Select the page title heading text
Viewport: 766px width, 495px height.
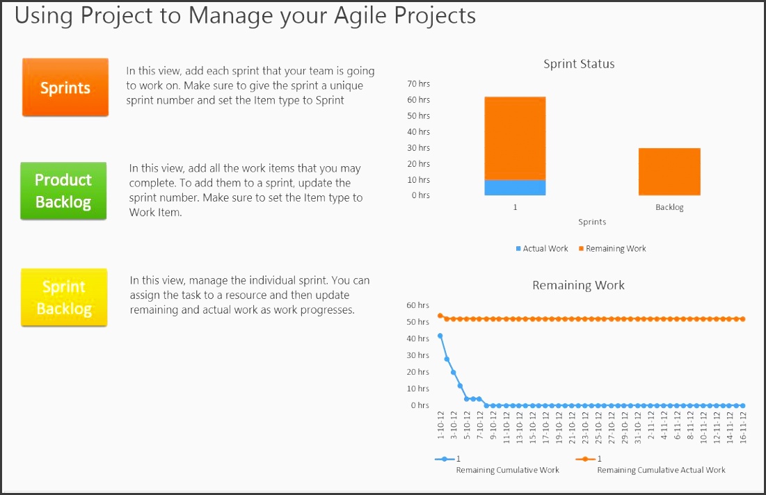click(245, 16)
